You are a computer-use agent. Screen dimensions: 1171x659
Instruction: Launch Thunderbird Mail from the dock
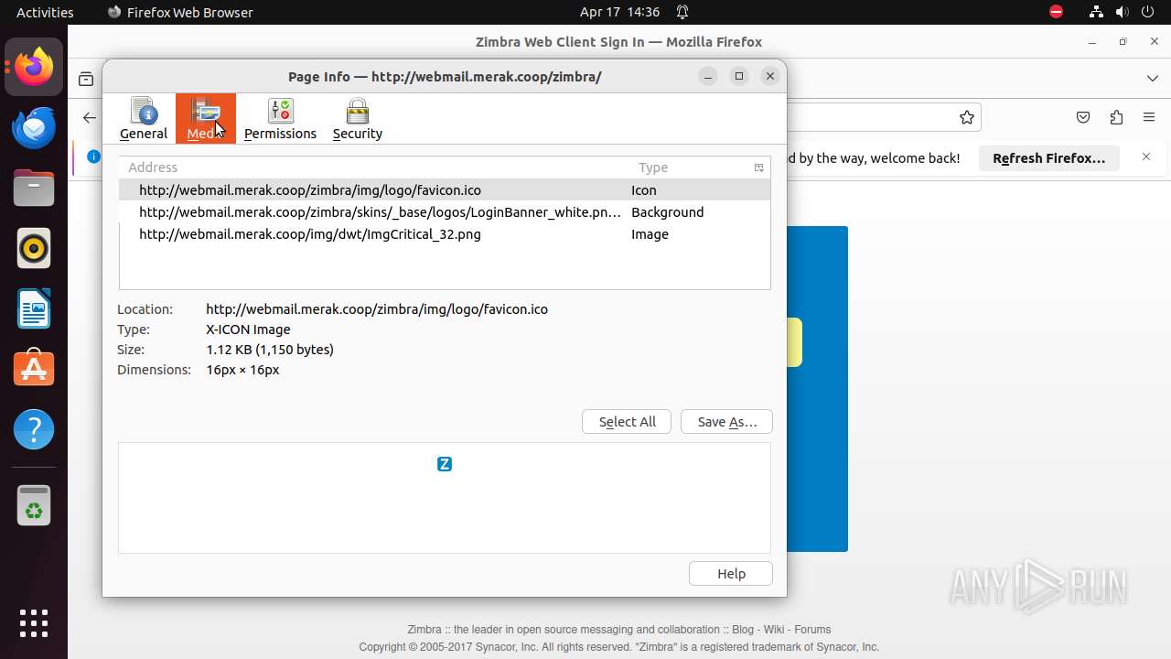pyautogui.click(x=34, y=127)
